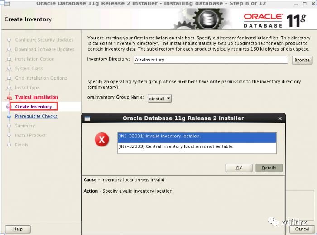Toggle the Details button in error dialog

(x=269, y=168)
